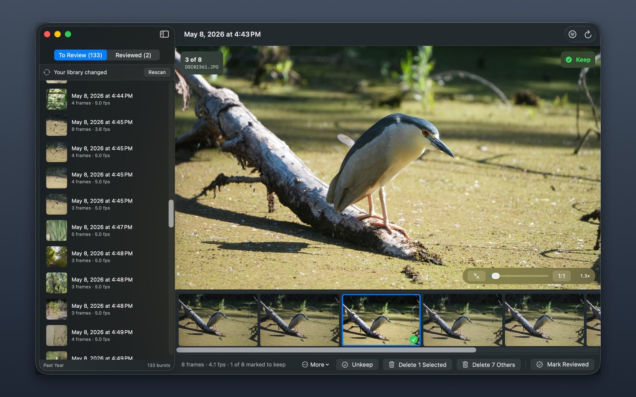Click Delete 1 Selected
The image size is (636, 397).
point(417,364)
